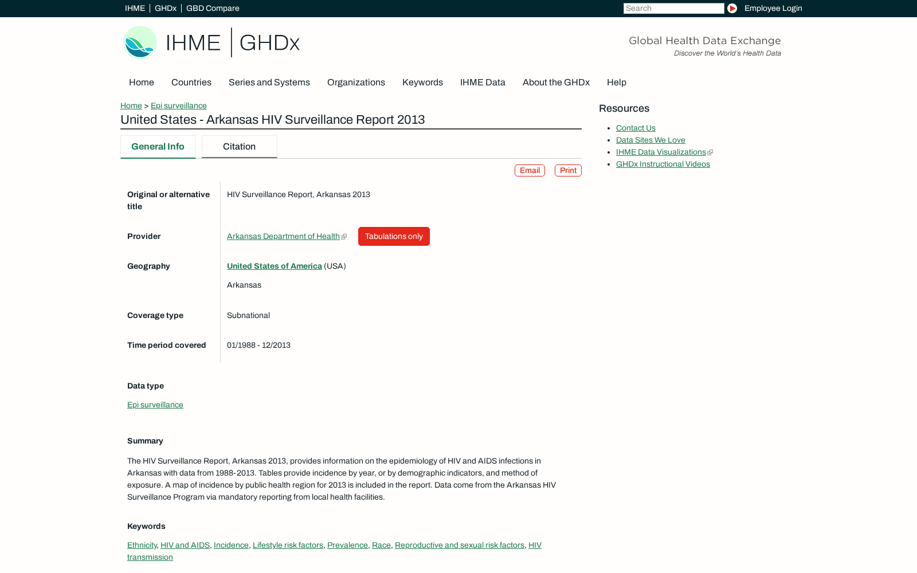Open Arkansas Department of Health provider link

point(283,237)
